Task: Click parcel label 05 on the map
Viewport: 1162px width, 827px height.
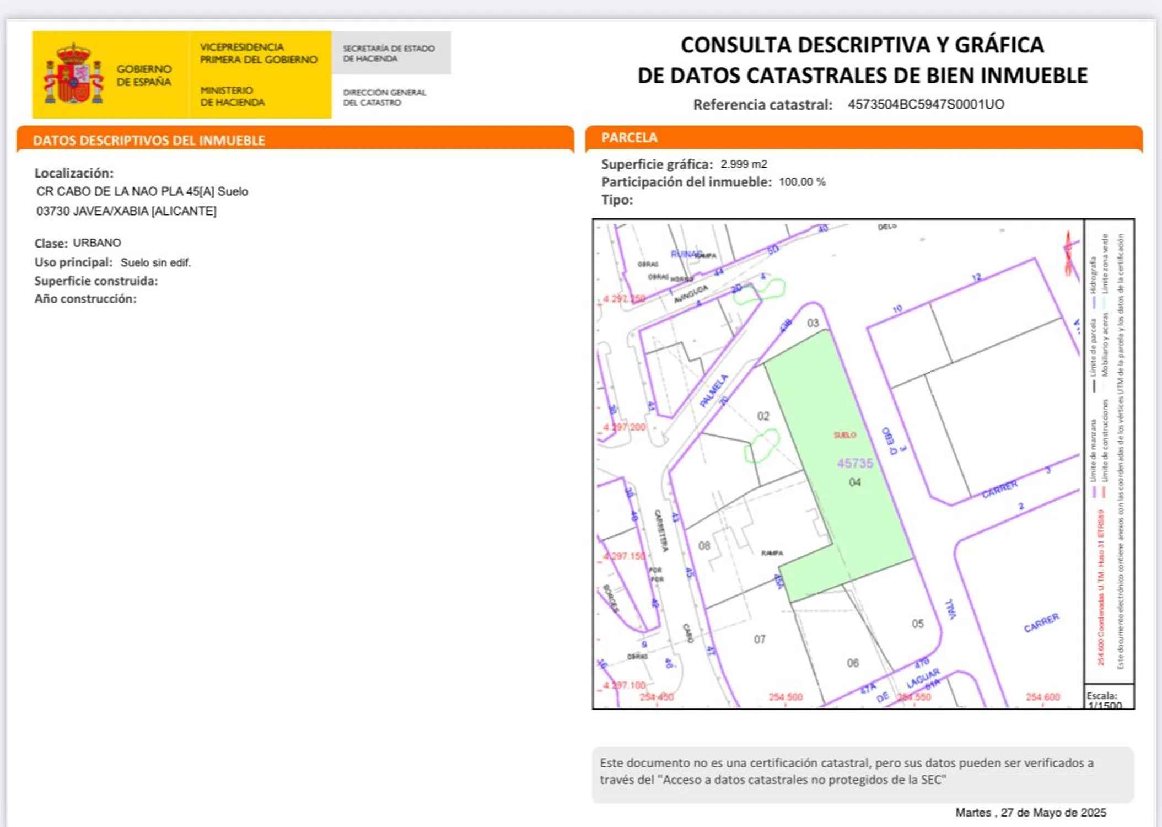Action: click(x=917, y=624)
